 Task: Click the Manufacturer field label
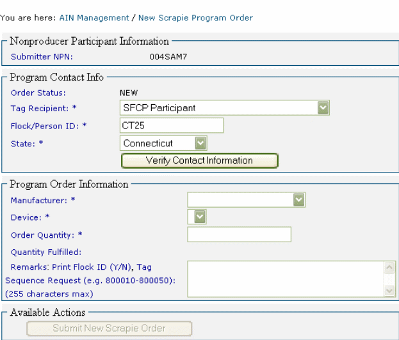[43, 200]
